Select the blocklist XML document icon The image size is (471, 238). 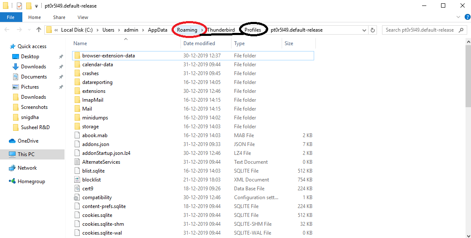click(x=77, y=180)
